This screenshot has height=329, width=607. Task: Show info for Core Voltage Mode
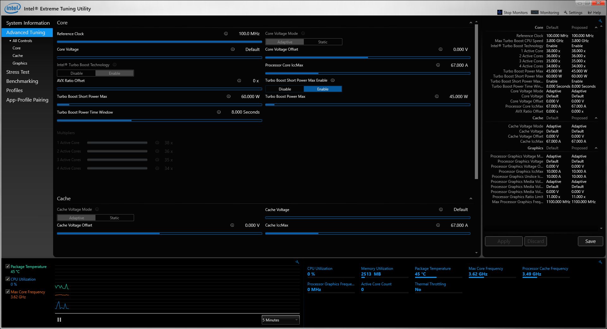(x=303, y=34)
